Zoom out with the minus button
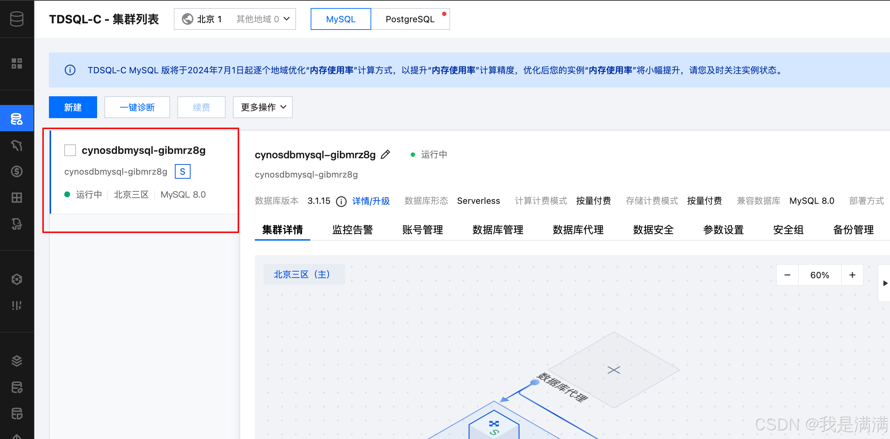The width and height of the screenshot is (890, 439). [x=787, y=275]
